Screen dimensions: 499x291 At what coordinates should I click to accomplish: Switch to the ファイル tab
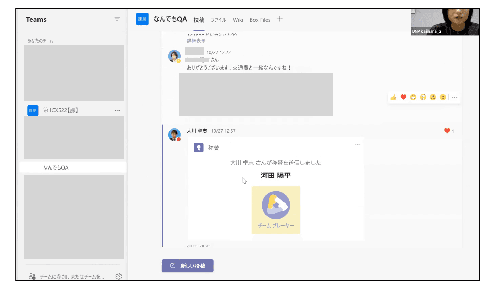click(218, 20)
